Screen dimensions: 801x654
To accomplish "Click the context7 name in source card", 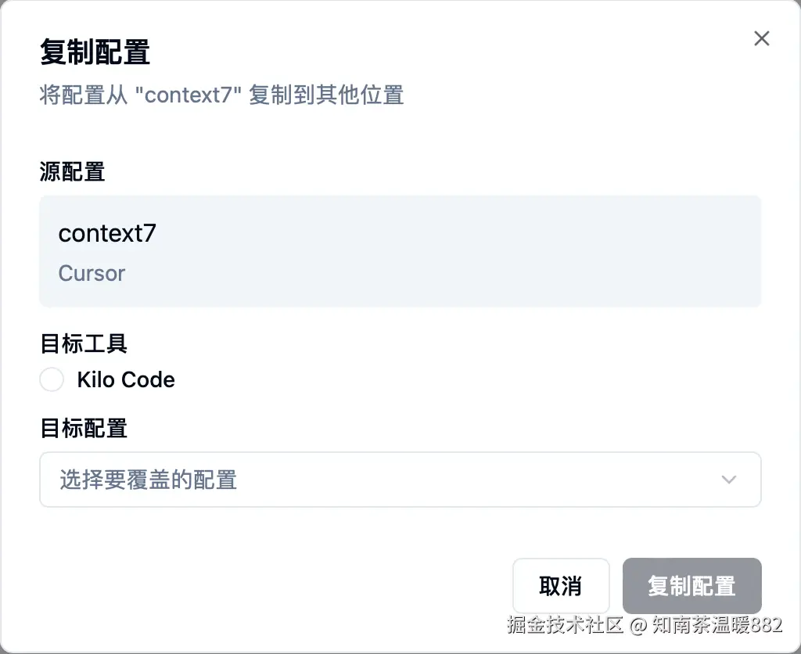I will 107,233.
